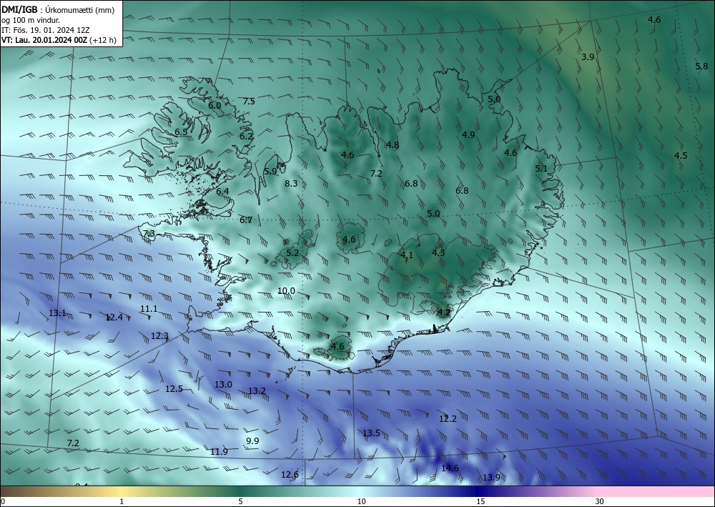Click the 12.3 value over the sea
The height and width of the screenshot is (507, 715).
click(159, 336)
